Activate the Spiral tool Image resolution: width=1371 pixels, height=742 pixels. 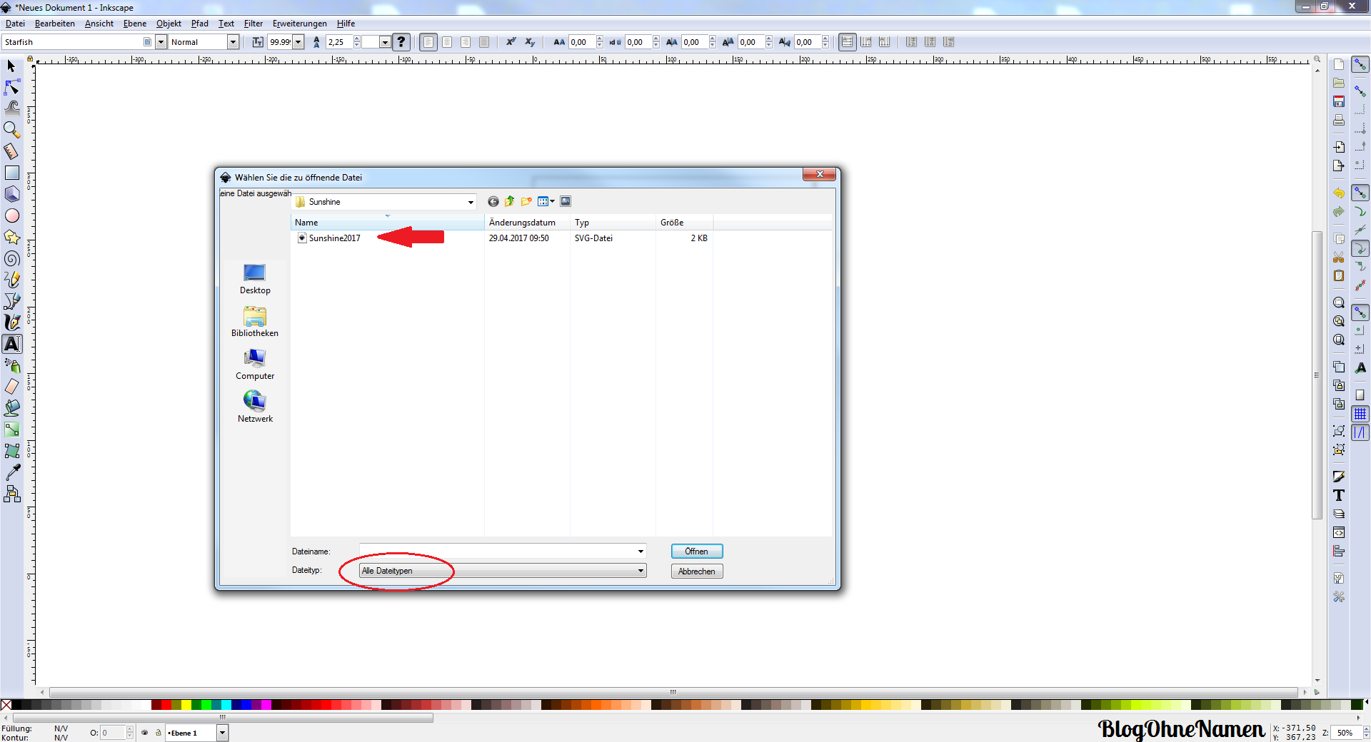click(12, 258)
